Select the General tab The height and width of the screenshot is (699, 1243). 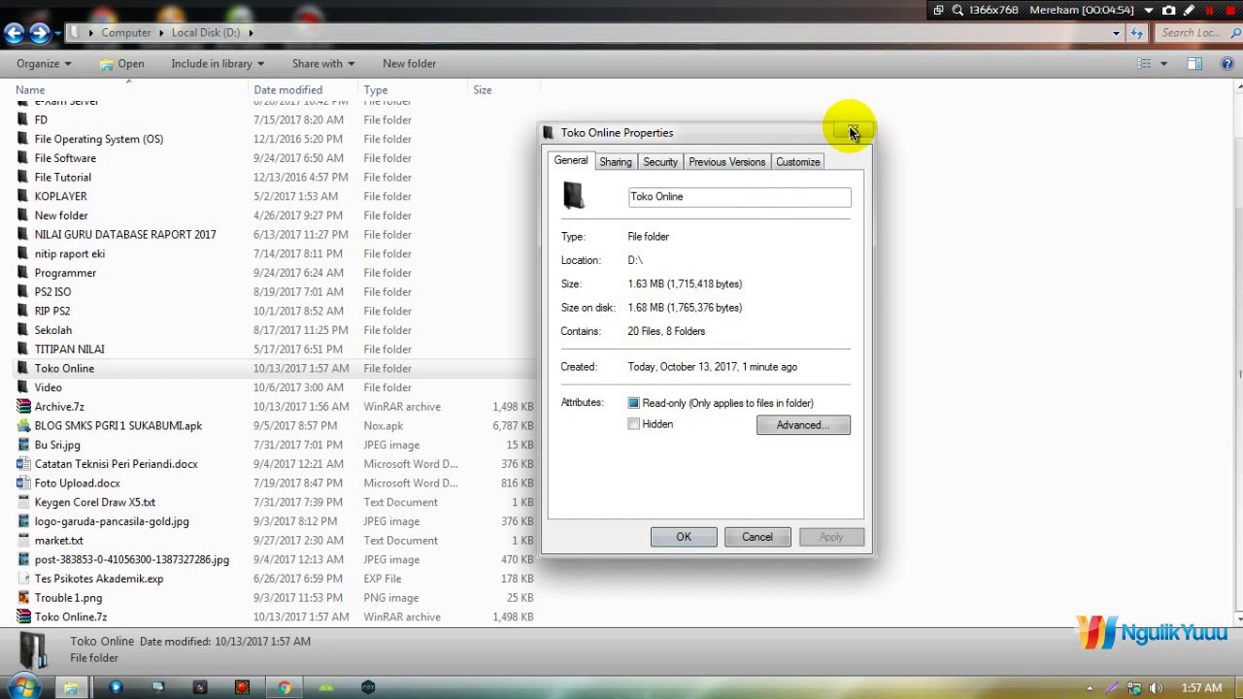tap(571, 161)
